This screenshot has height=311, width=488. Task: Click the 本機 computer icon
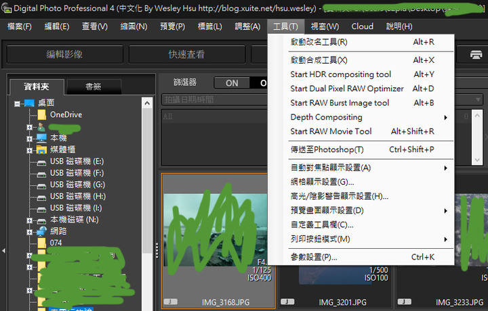(41, 138)
